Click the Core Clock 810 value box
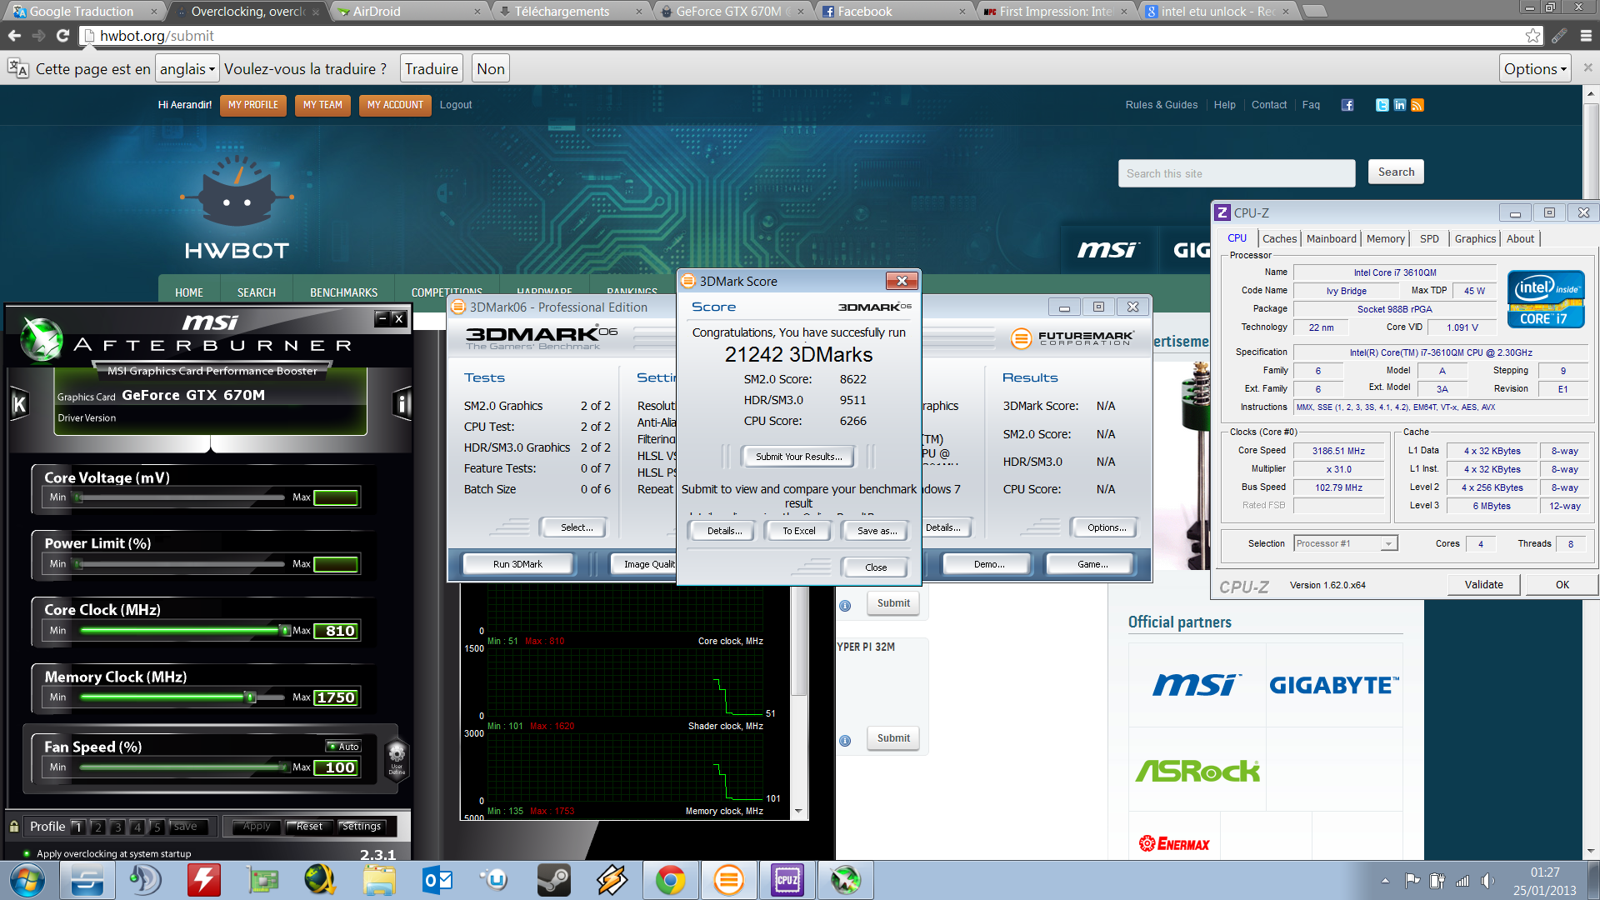The width and height of the screenshot is (1600, 900). click(337, 631)
